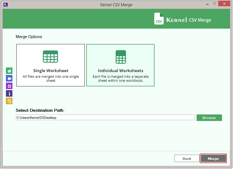Select the Single Worksheet option card

pyautogui.click(x=50, y=65)
